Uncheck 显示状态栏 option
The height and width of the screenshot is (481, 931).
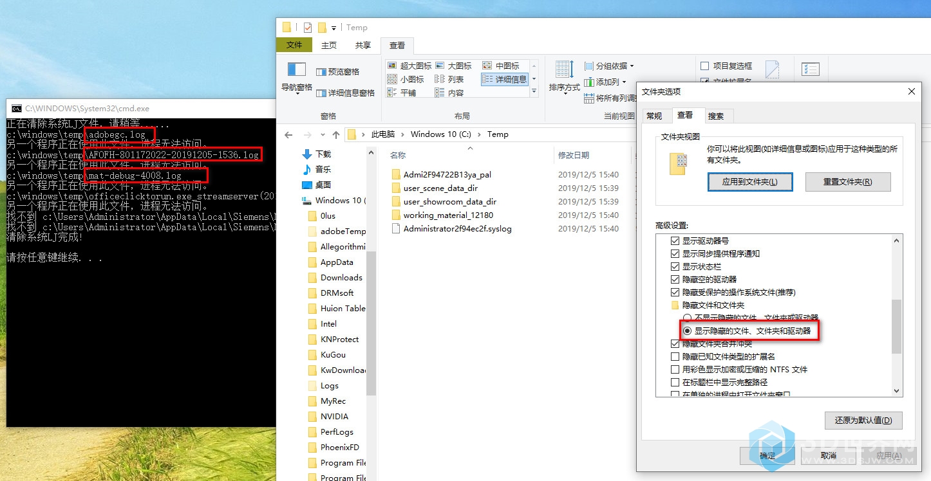(x=675, y=266)
